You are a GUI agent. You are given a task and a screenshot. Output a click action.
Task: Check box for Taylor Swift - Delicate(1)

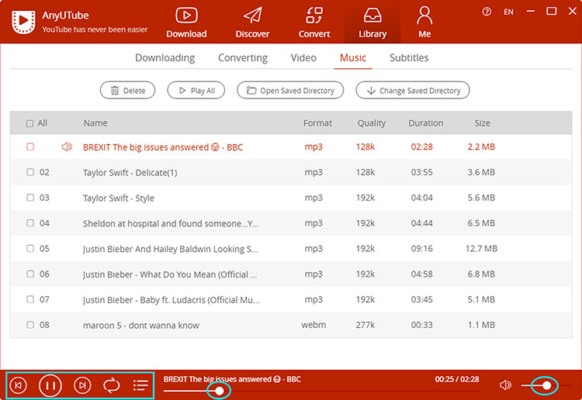tap(30, 172)
